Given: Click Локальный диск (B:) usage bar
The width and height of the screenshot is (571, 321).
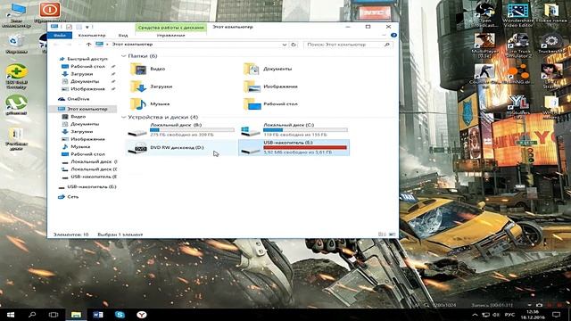Looking at the screenshot, I should pos(192,130).
